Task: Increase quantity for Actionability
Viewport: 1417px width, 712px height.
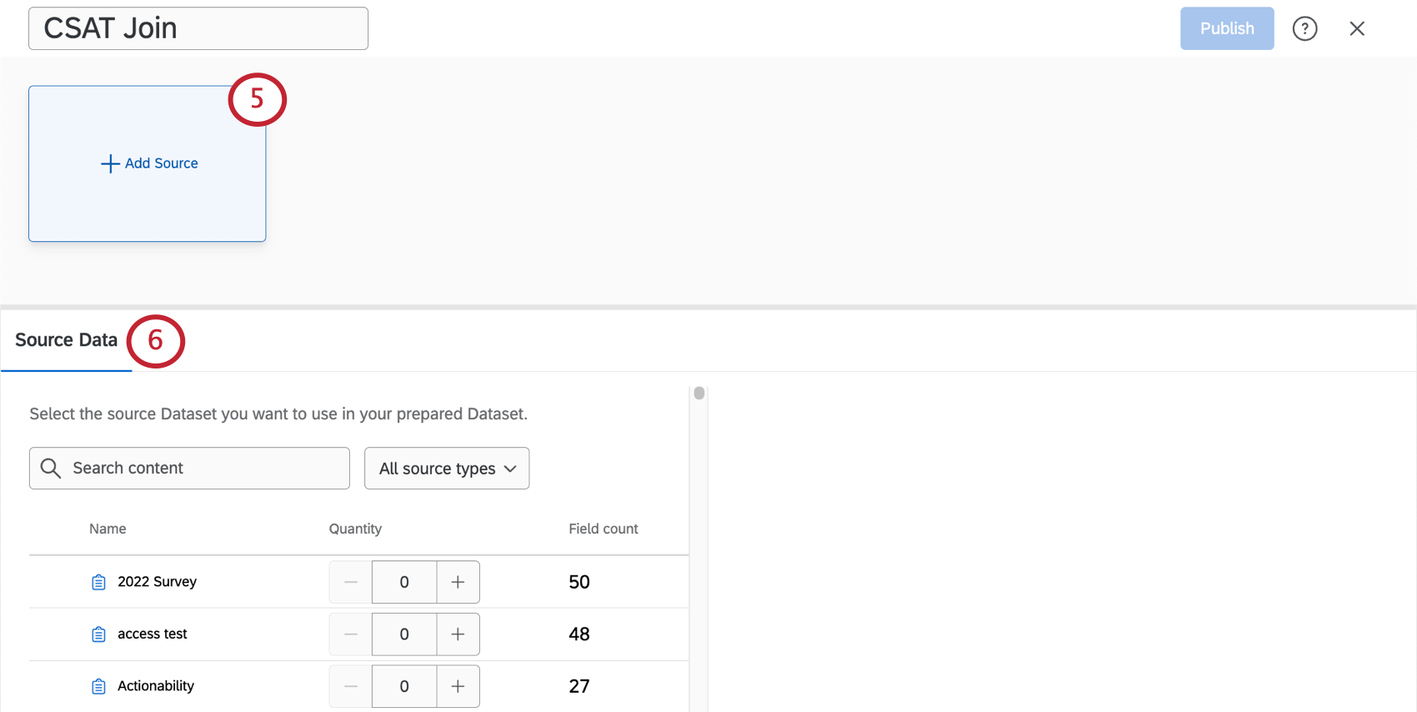Action: 458,686
